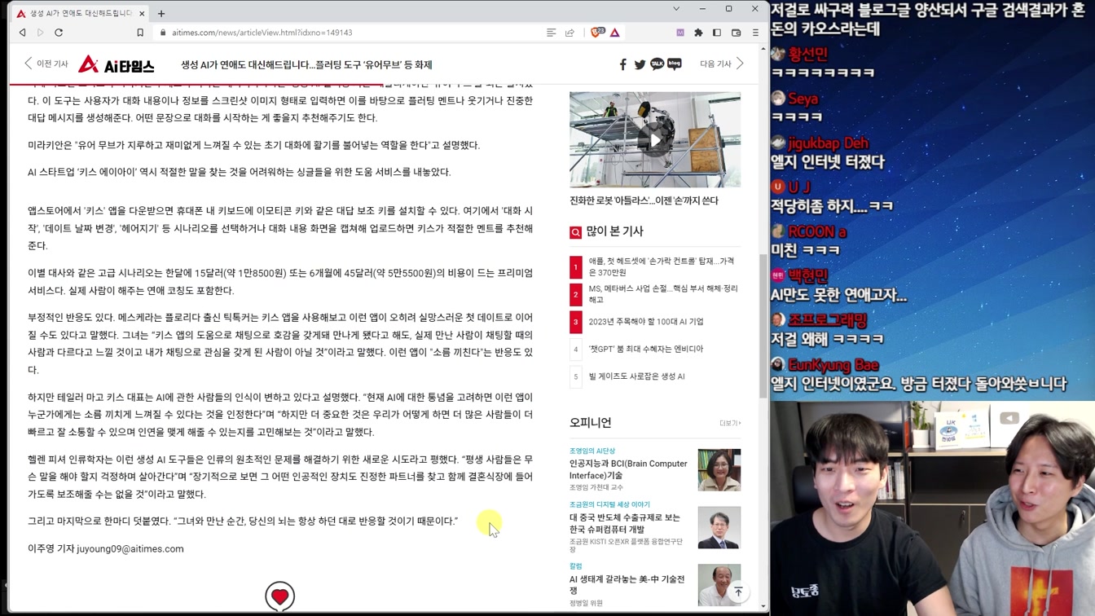1095x616 pixels.
Task: Close the current browser tab
Action: (142, 13)
